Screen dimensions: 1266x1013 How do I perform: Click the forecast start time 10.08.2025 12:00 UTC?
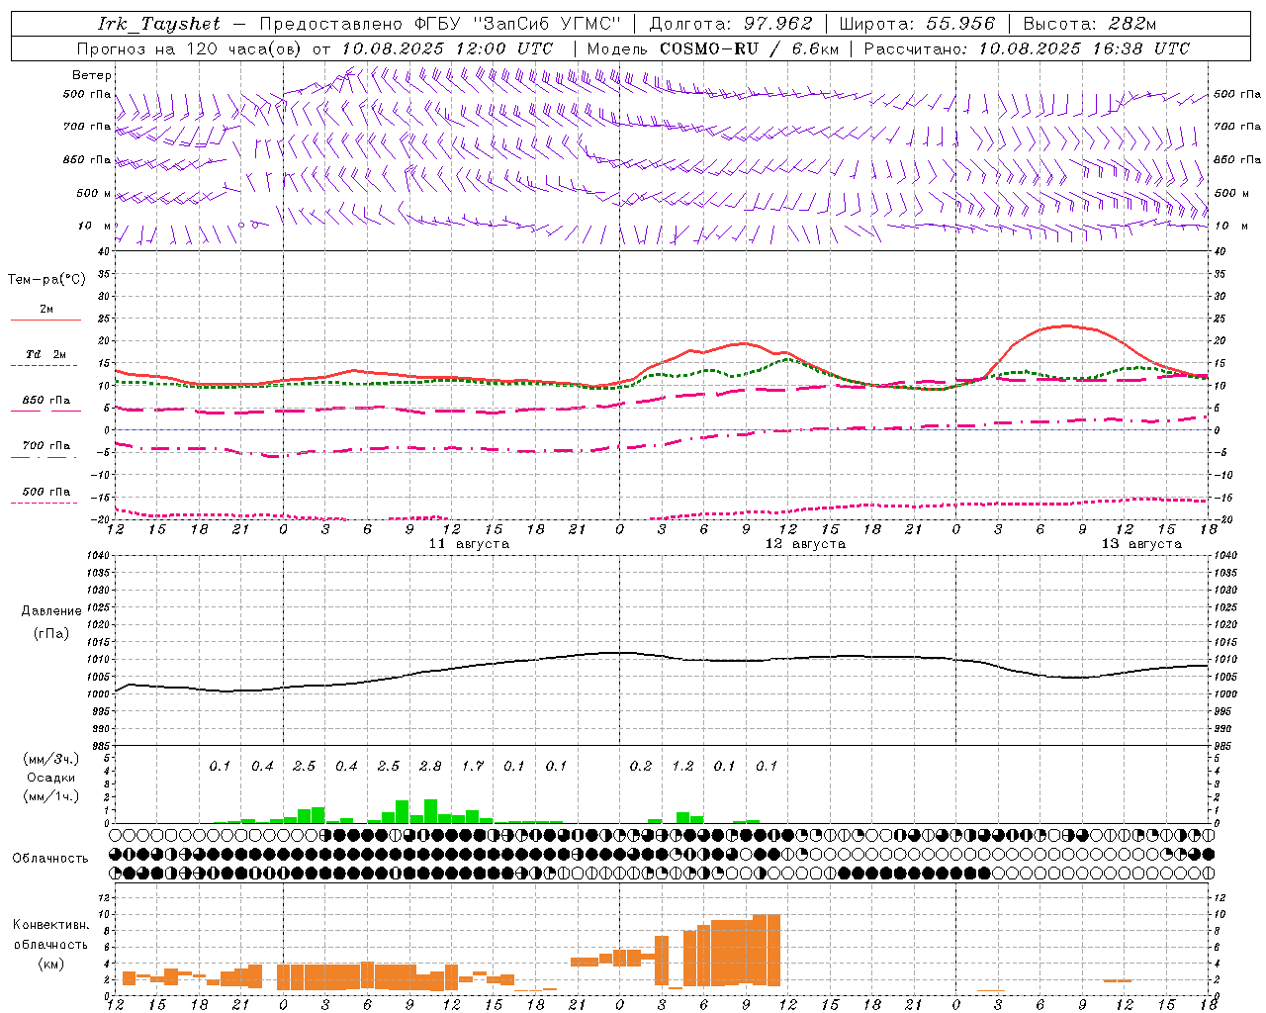point(446,48)
